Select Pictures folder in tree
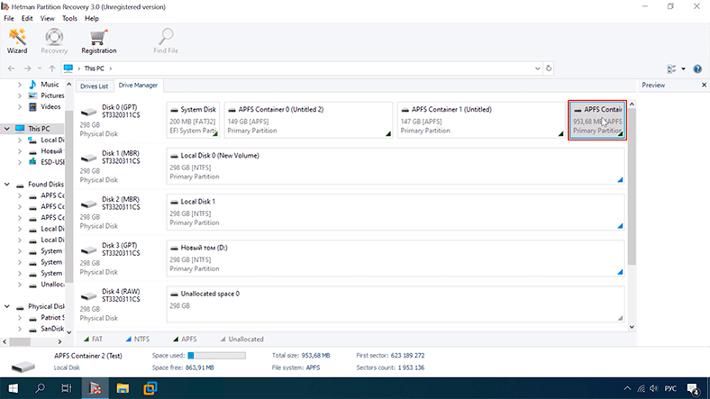Image resolution: width=710 pixels, height=399 pixels. pos(52,95)
